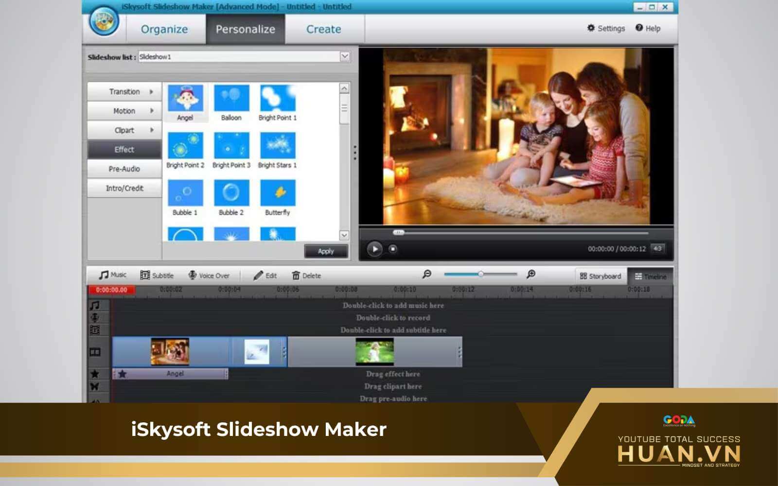Viewport: 778px width, 486px height.
Task: Switch to Storyboard view
Action: (x=601, y=276)
